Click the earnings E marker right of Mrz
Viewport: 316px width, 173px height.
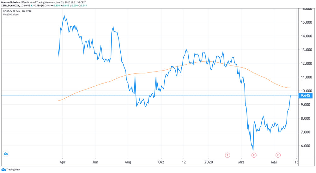(x=254, y=155)
